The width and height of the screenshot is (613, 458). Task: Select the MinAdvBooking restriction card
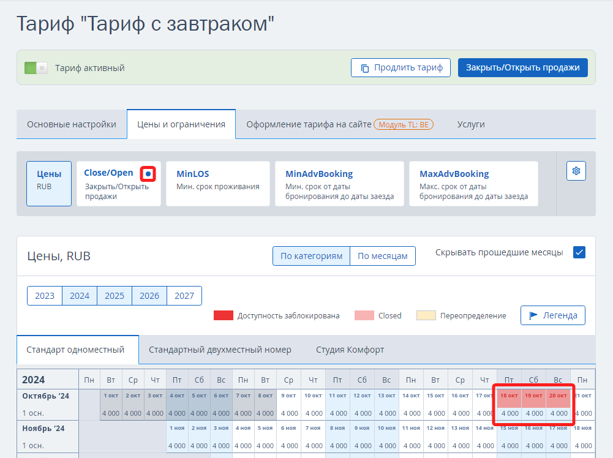point(339,184)
